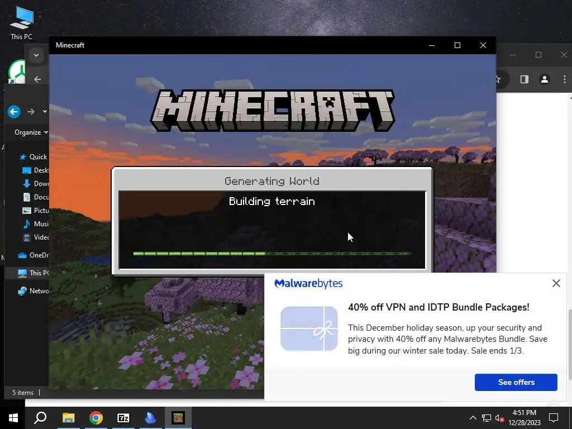The height and width of the screenshot is (429, 572).
Task: Click See offers button
Action: (x=516, y=382)
